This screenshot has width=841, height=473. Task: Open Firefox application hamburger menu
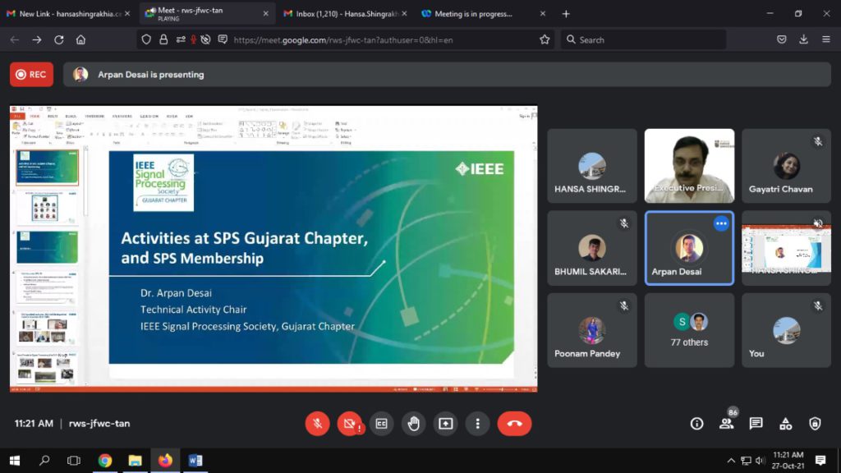pos(826,39)
